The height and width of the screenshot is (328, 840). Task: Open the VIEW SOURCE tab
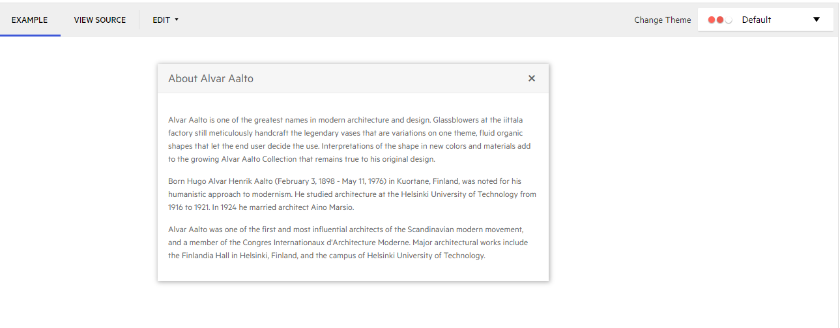click(x=100, y=20)
